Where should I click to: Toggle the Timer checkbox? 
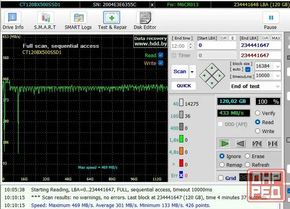[174, 55]
